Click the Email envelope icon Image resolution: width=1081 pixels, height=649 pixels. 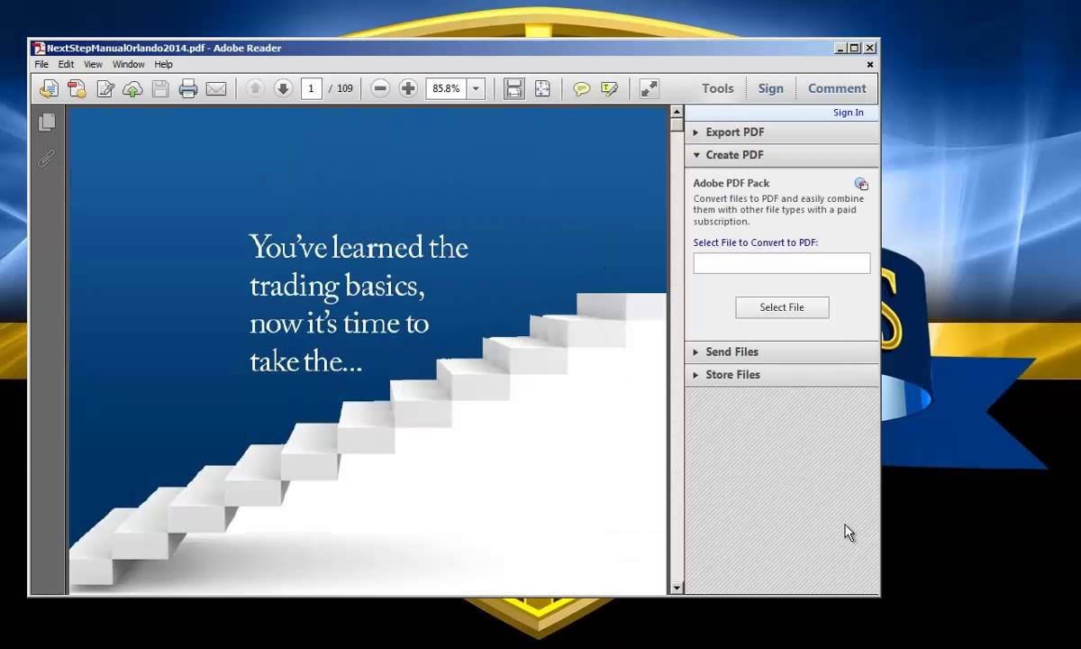(216, 88)
